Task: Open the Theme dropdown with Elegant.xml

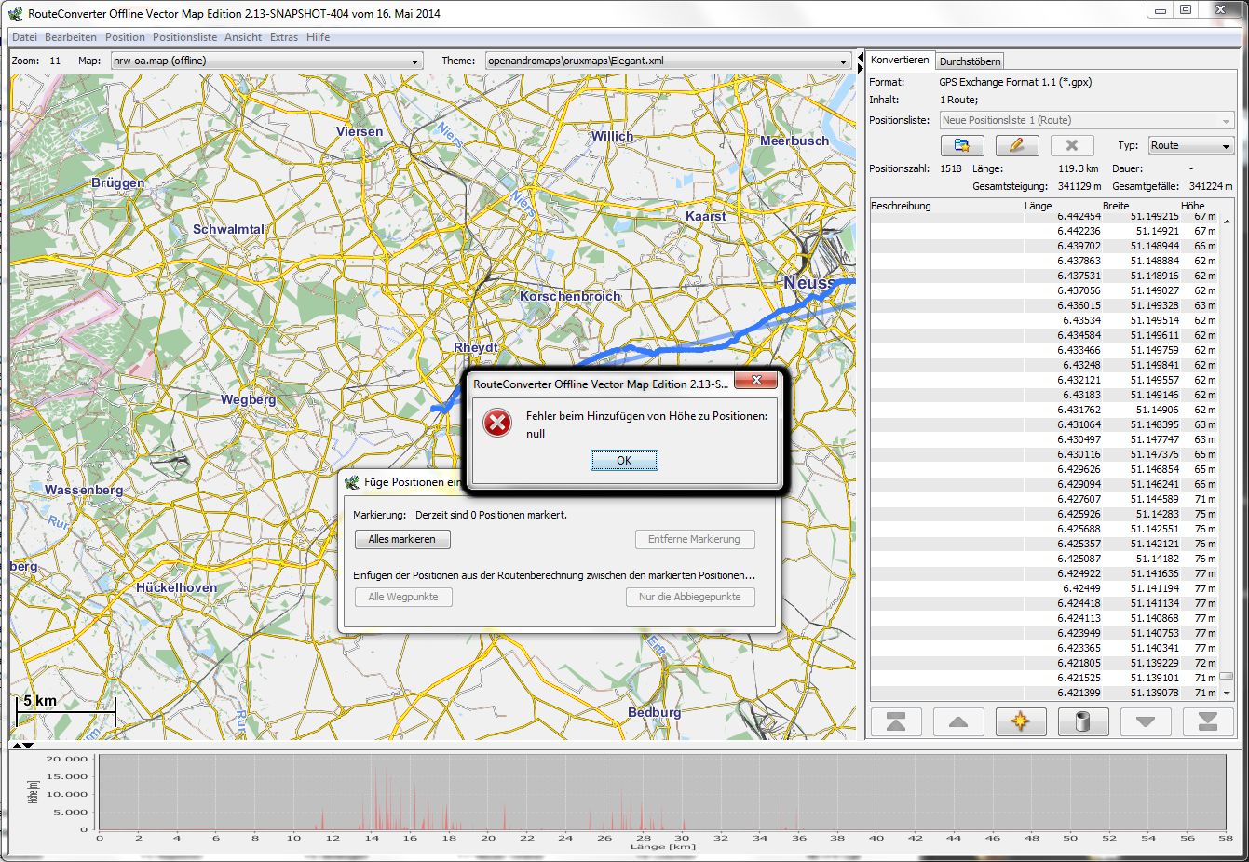Action: [x=667, y=61]
